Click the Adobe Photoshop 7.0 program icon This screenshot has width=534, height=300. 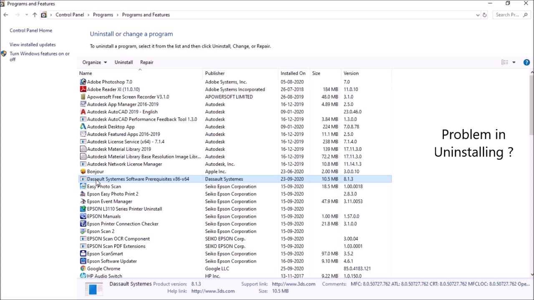pyautogui.click(x=83, y=82)
